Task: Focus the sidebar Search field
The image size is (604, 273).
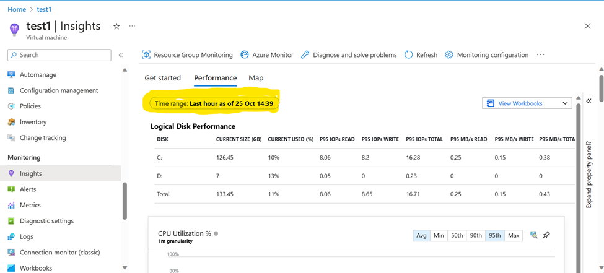Action: click(59, 55)
